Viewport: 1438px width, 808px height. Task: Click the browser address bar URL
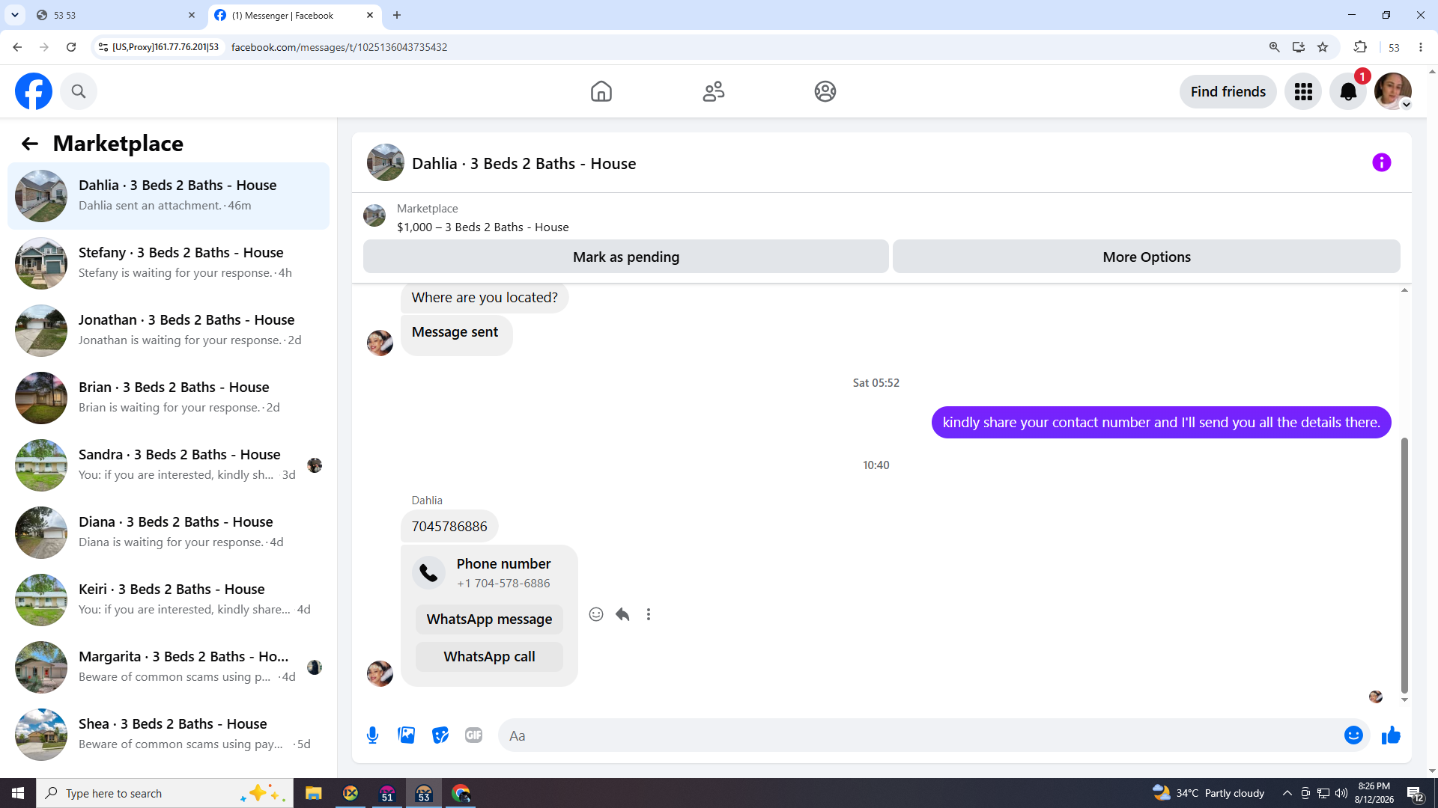[x=339, y=47]
